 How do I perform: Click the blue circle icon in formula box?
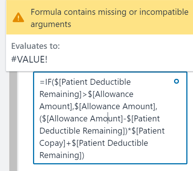click(x=176, y=81)
